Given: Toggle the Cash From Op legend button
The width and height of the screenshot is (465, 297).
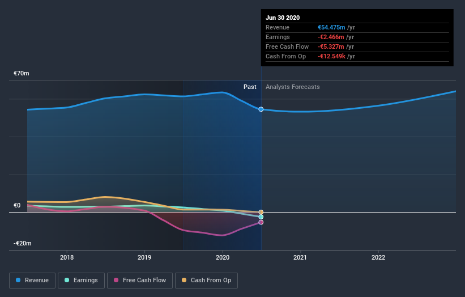Looking at the screenshot, I should pos(206,281).
